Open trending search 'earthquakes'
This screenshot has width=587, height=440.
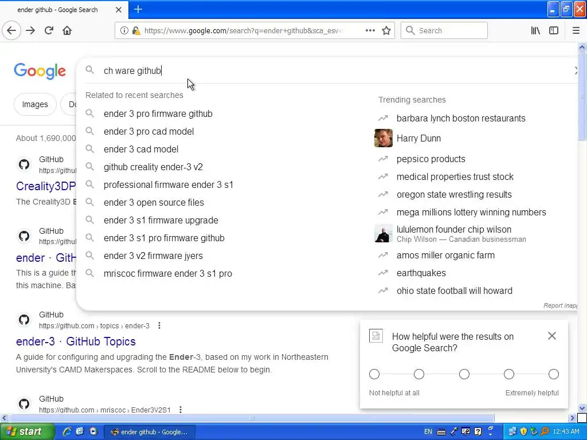coord(421,273)
